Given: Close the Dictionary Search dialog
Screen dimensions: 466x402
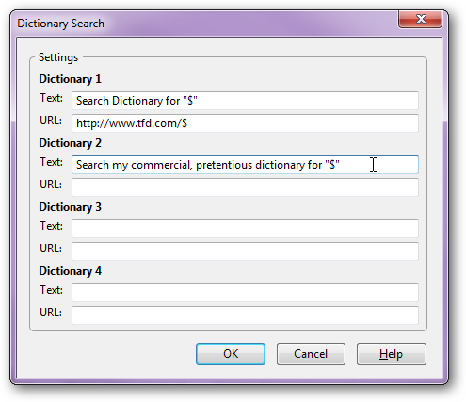Looking at the screenshot, I should pos(421,19).
